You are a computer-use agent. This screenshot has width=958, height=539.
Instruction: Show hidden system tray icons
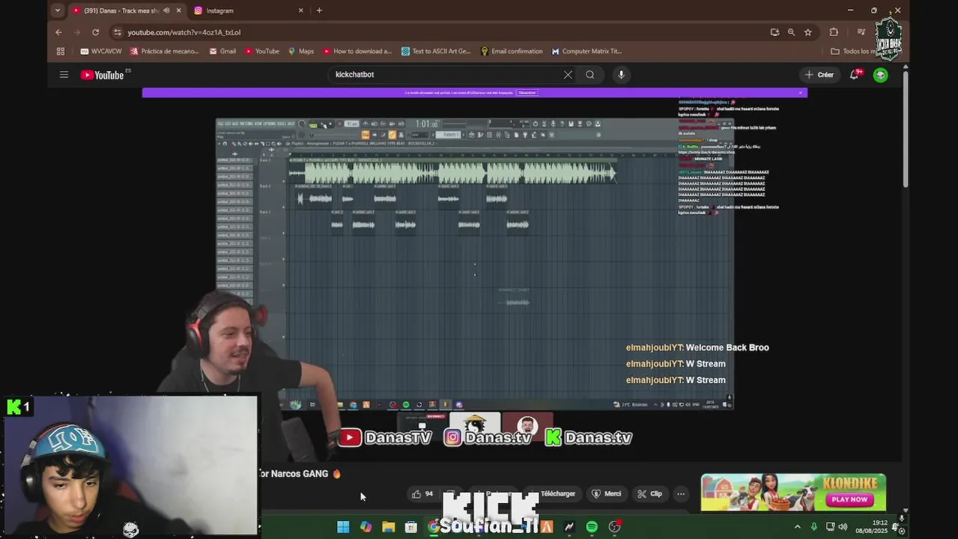[x=797, y=527]
